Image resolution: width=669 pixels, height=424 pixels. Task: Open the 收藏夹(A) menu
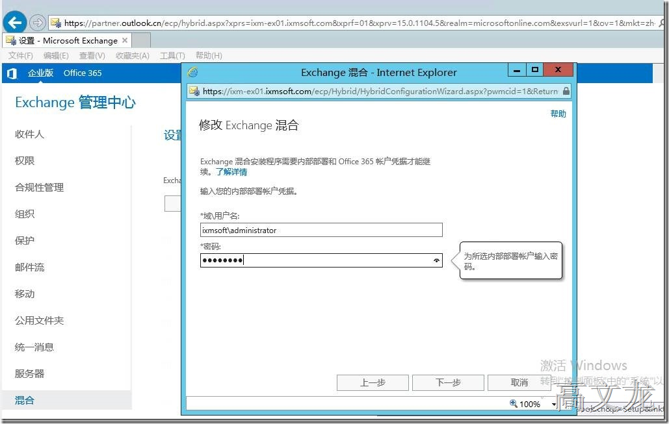coord(132,56)
